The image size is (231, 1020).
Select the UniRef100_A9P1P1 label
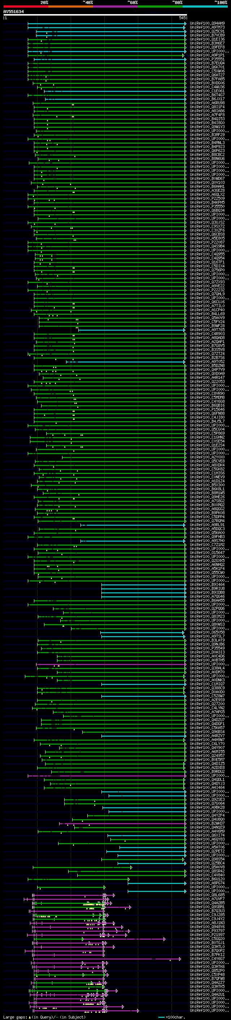click(207, 55)
